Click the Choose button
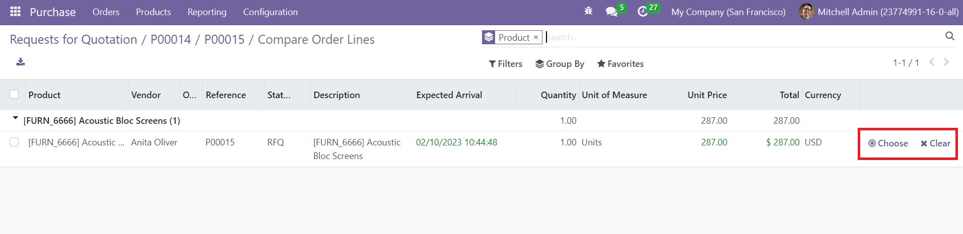 (888, 143)
